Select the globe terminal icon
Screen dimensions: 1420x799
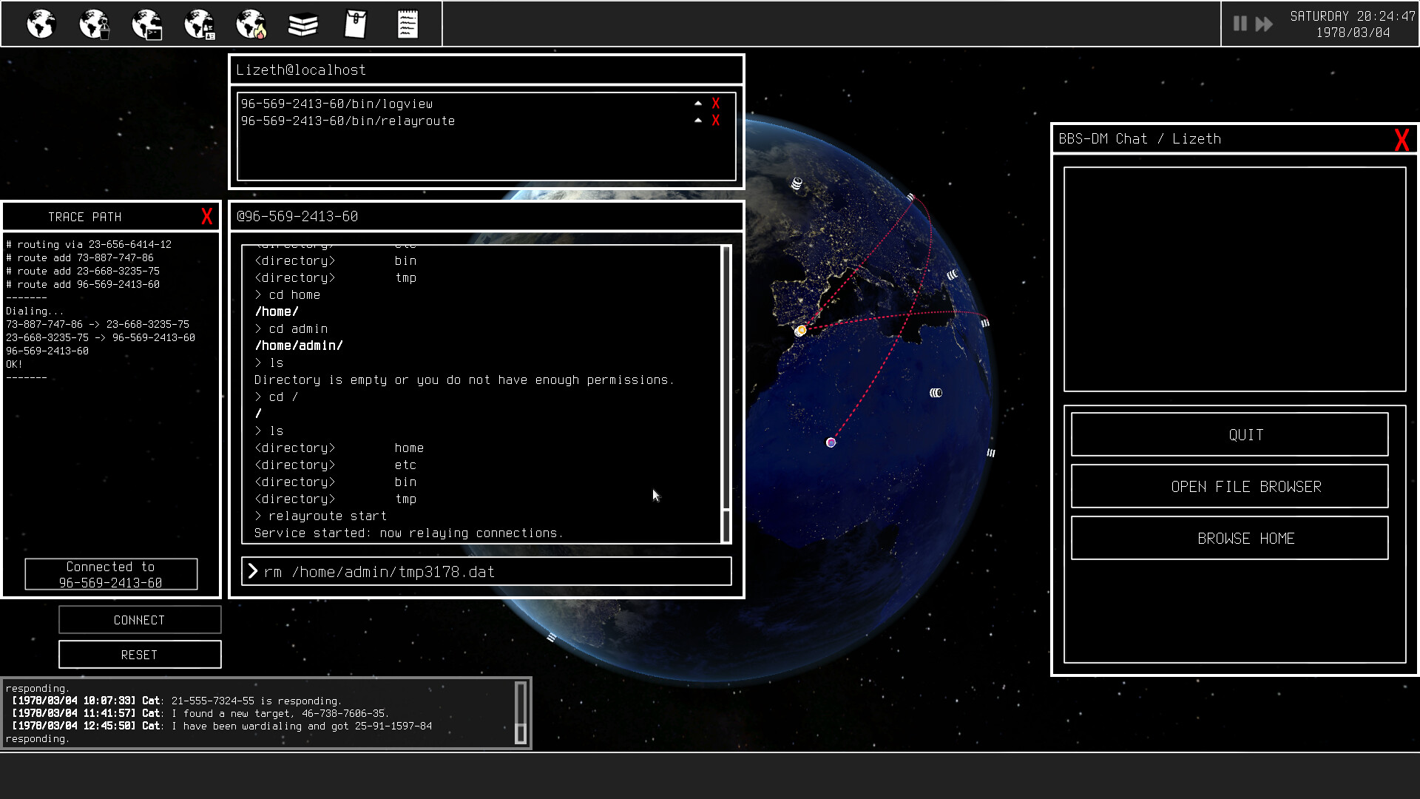click(146, 24)
